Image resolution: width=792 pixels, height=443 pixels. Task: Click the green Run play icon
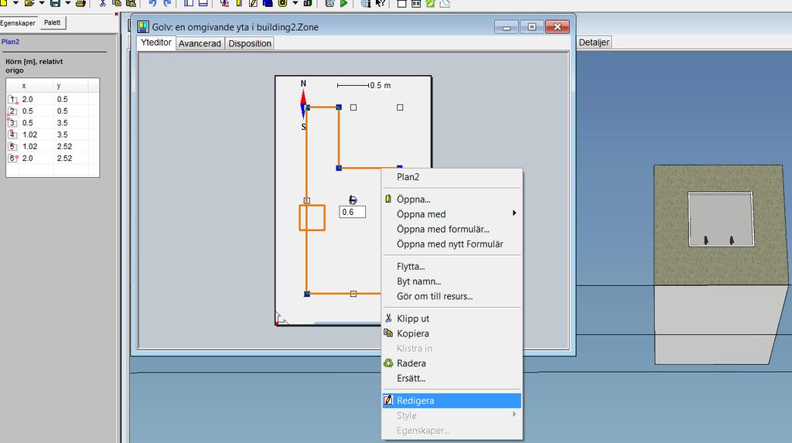coord(344,3)
